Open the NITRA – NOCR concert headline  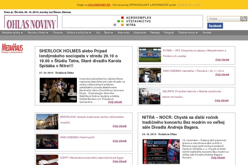[x=183, y=123]
